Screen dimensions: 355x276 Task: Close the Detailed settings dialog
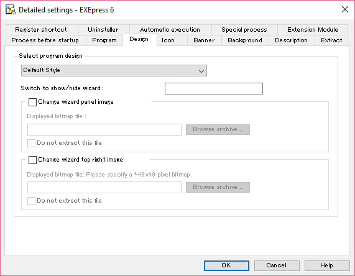pos(345,9)
